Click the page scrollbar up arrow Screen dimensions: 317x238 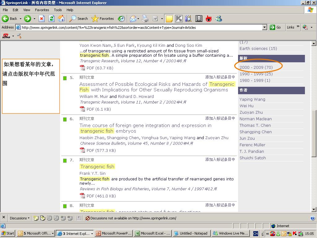314,43
